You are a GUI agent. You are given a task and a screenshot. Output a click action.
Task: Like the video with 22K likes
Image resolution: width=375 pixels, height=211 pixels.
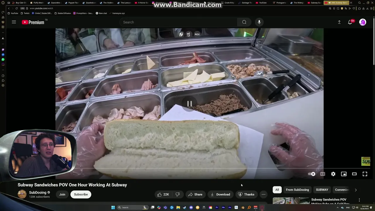click(163, 194)
